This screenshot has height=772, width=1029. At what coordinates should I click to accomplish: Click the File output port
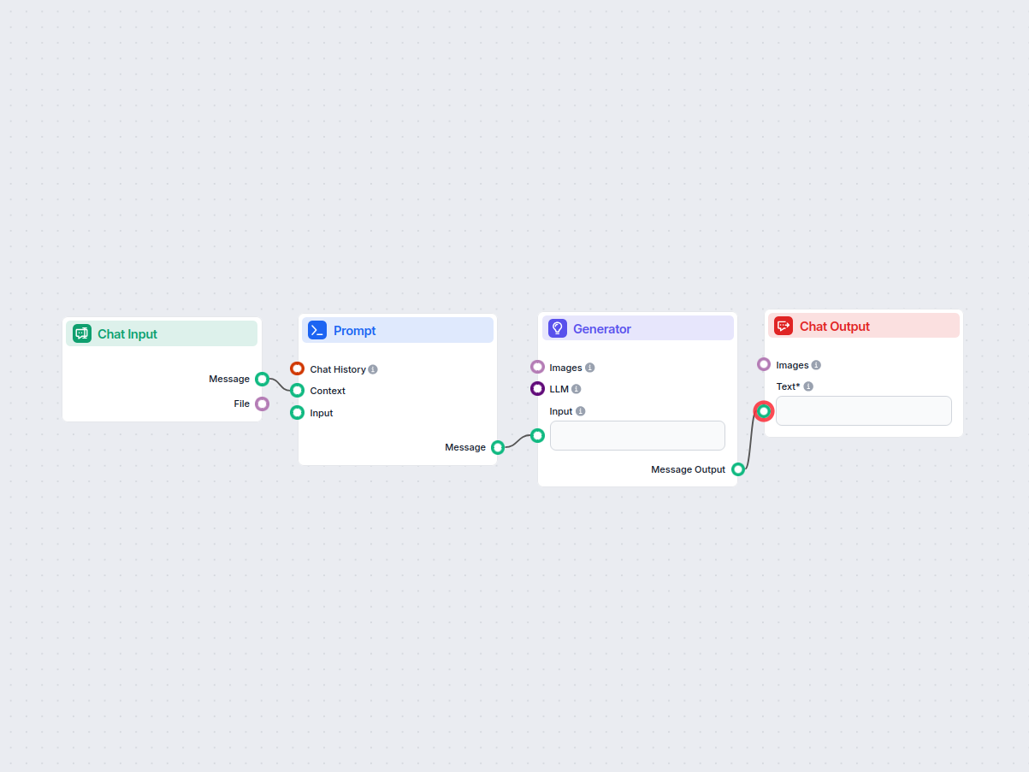[262, 404]
